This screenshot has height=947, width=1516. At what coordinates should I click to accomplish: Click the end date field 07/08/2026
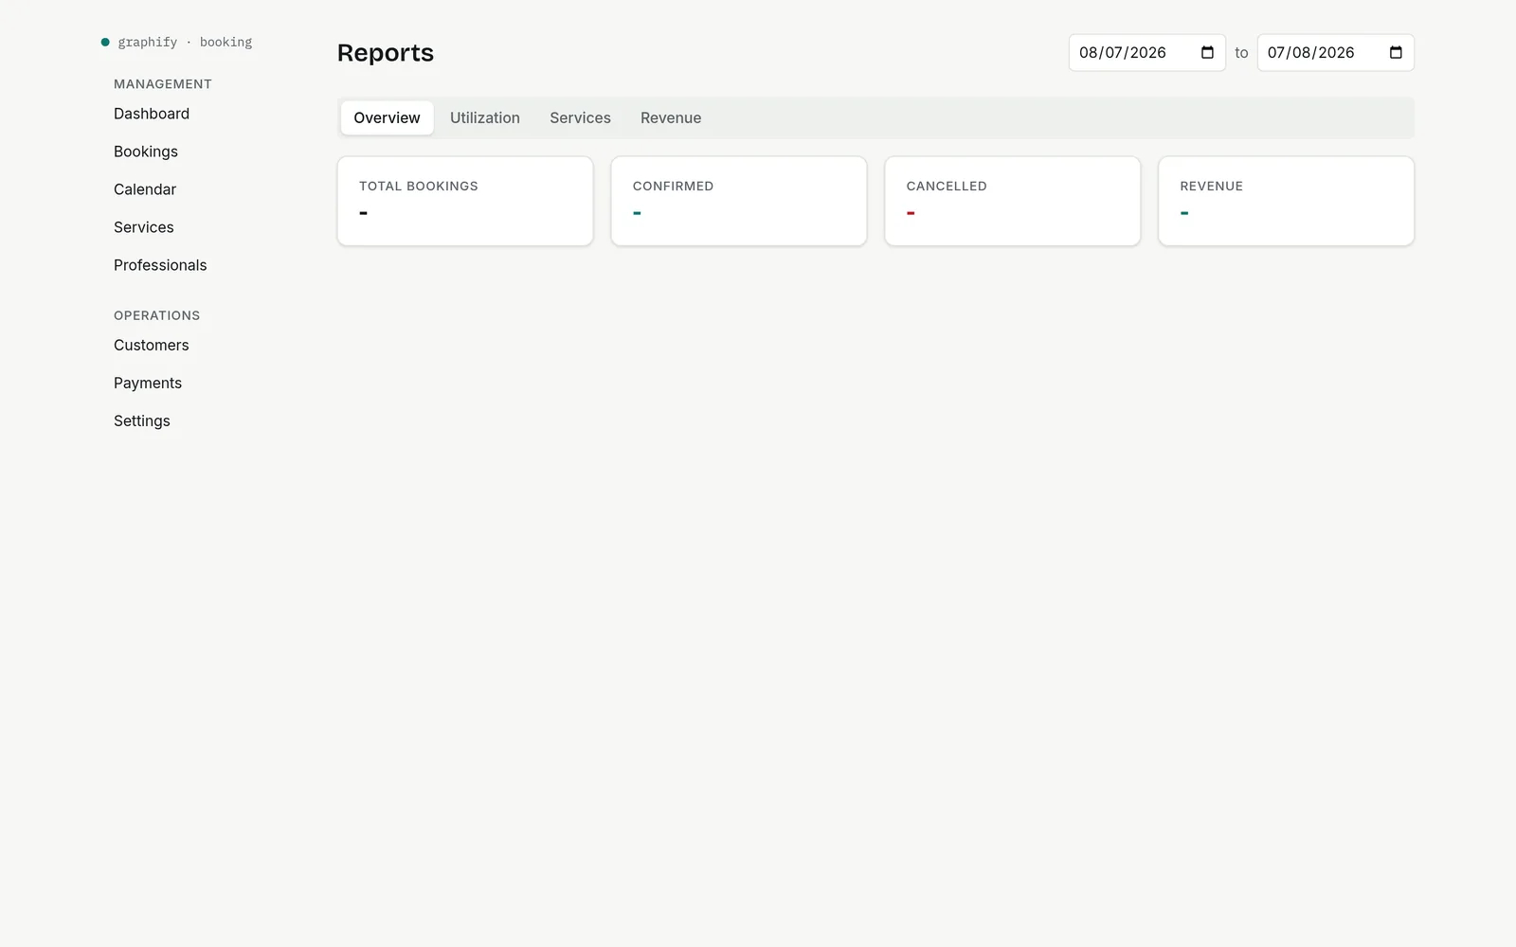[1335, 53]
